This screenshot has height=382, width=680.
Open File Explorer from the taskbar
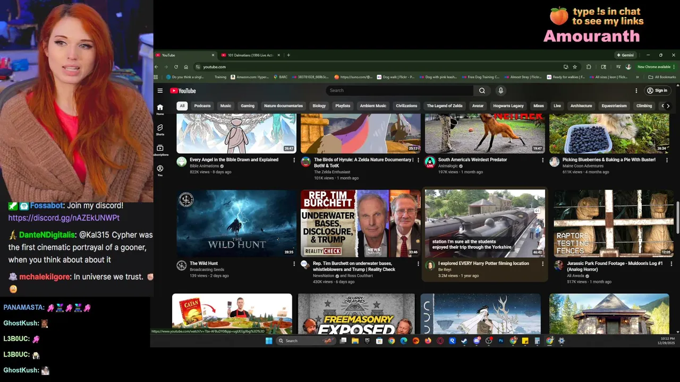355,341
